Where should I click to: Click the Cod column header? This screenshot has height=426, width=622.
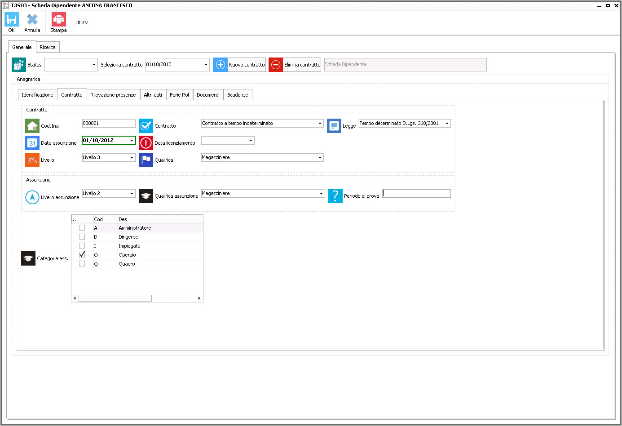[x=105, y=219]
